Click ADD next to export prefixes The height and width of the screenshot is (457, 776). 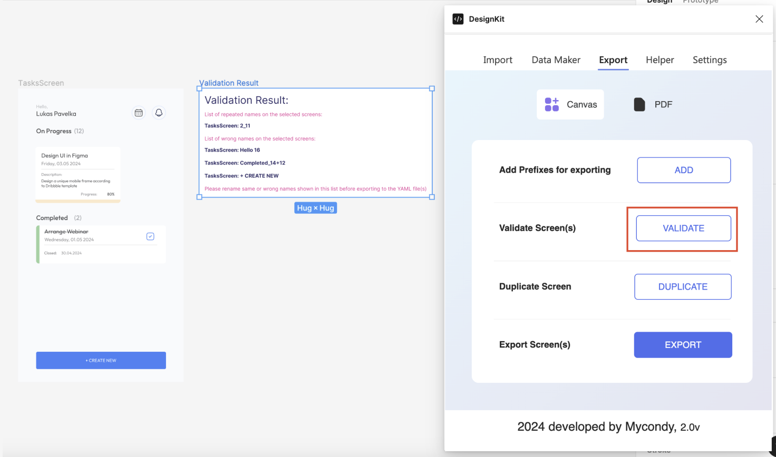click(683, 170)
